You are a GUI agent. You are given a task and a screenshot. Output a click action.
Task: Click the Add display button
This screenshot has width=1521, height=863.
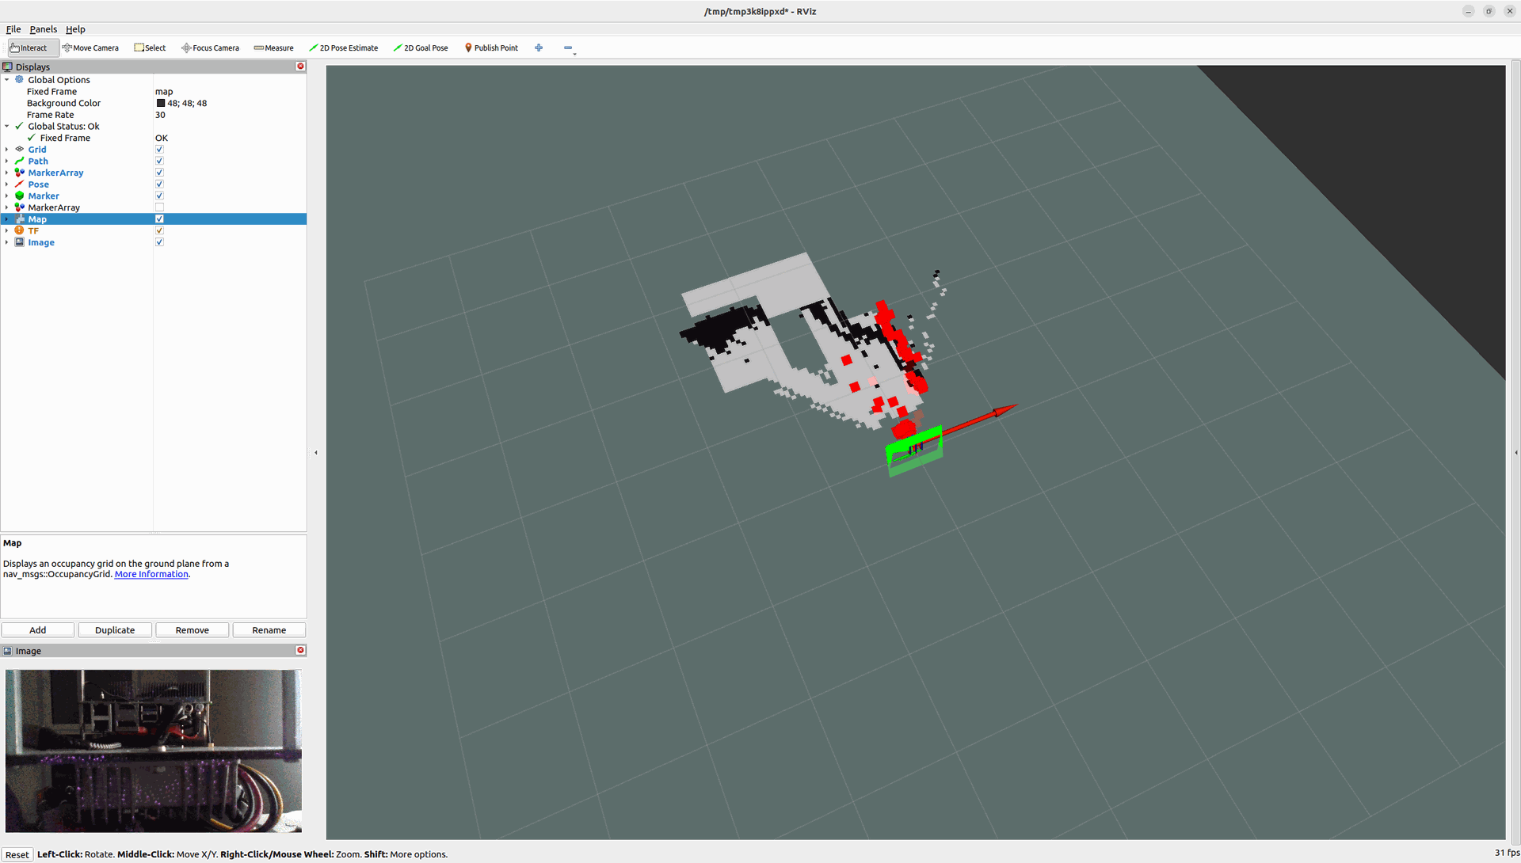click(x=38, y=630)
